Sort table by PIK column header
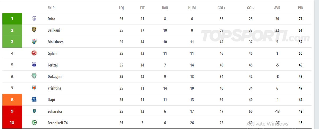This screenshot has width=319, height=129. point(300,8)
